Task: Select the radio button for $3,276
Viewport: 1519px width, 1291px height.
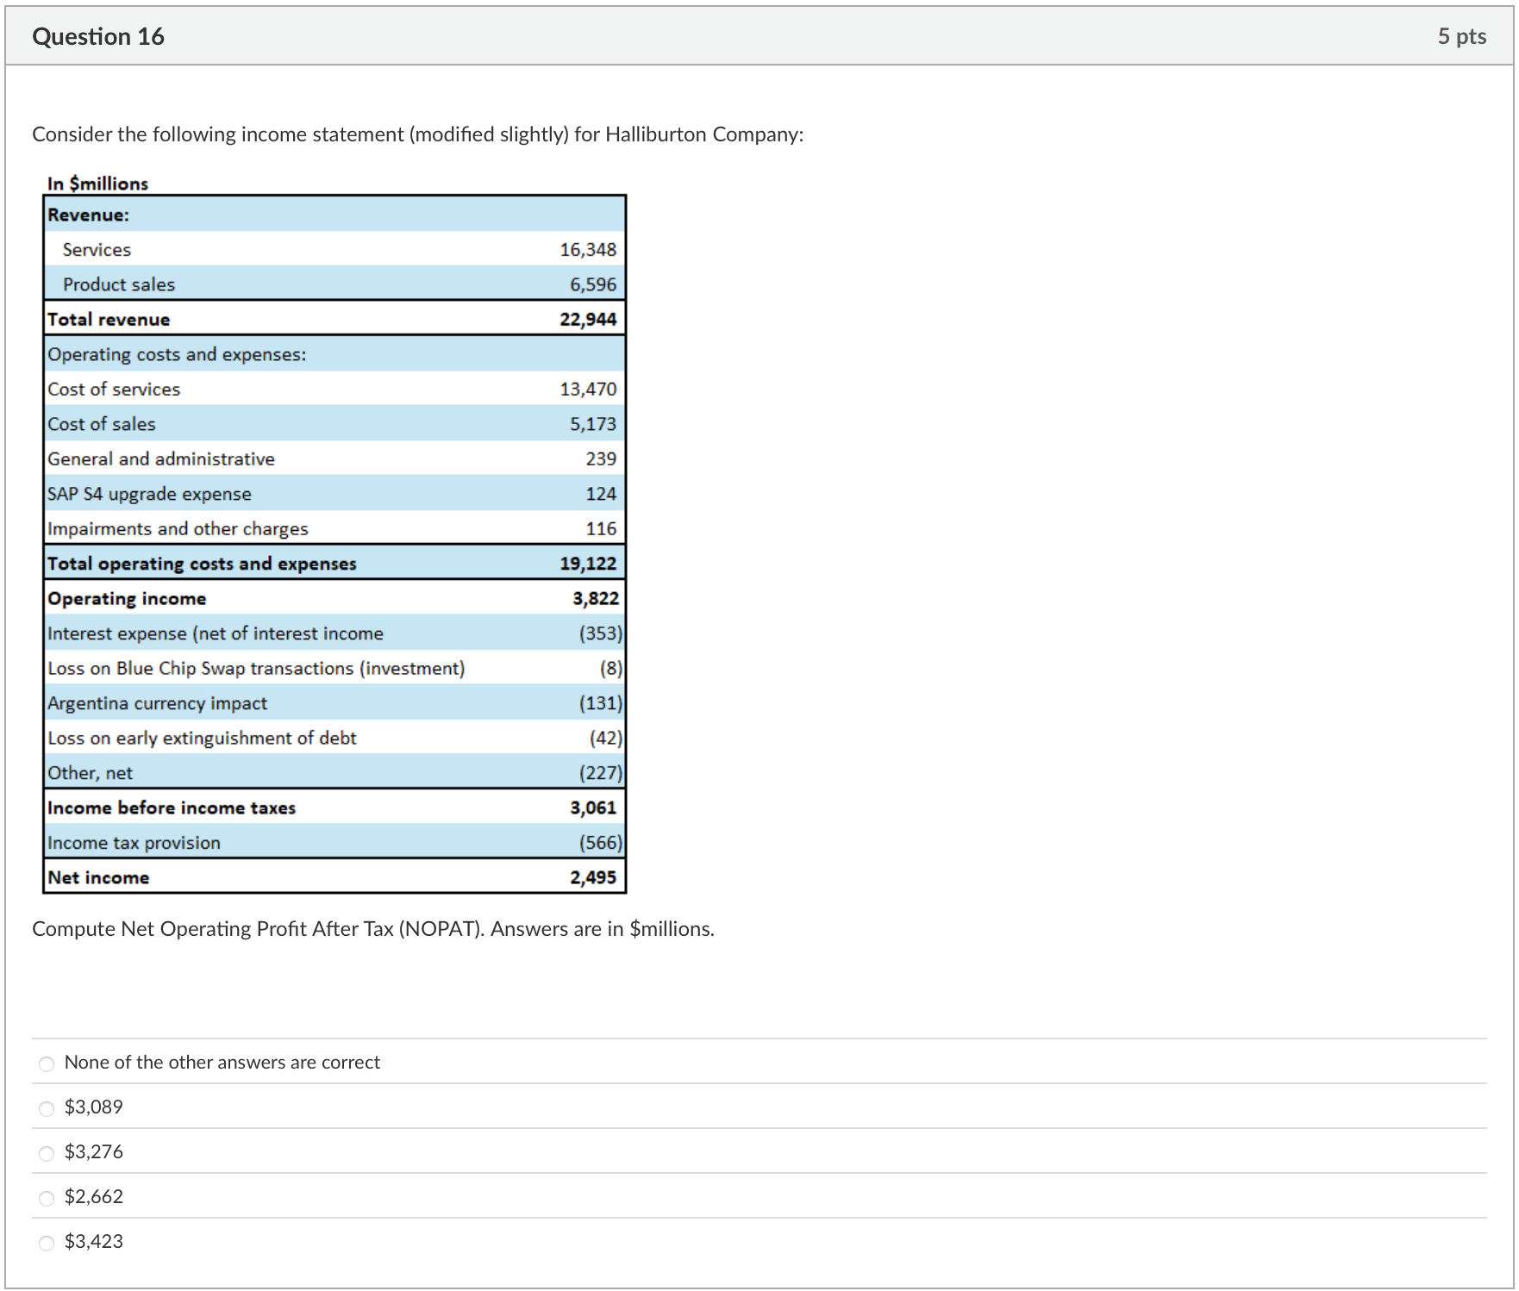Action: click(46, 1154)
